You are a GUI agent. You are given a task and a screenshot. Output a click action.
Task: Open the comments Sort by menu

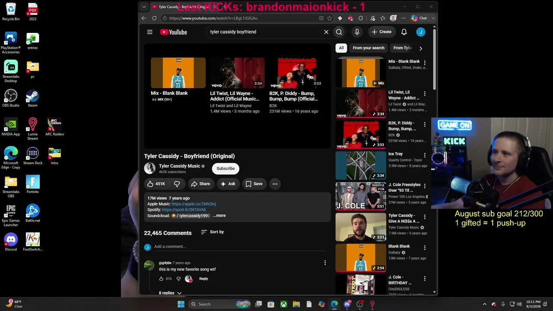coord(213,232)
